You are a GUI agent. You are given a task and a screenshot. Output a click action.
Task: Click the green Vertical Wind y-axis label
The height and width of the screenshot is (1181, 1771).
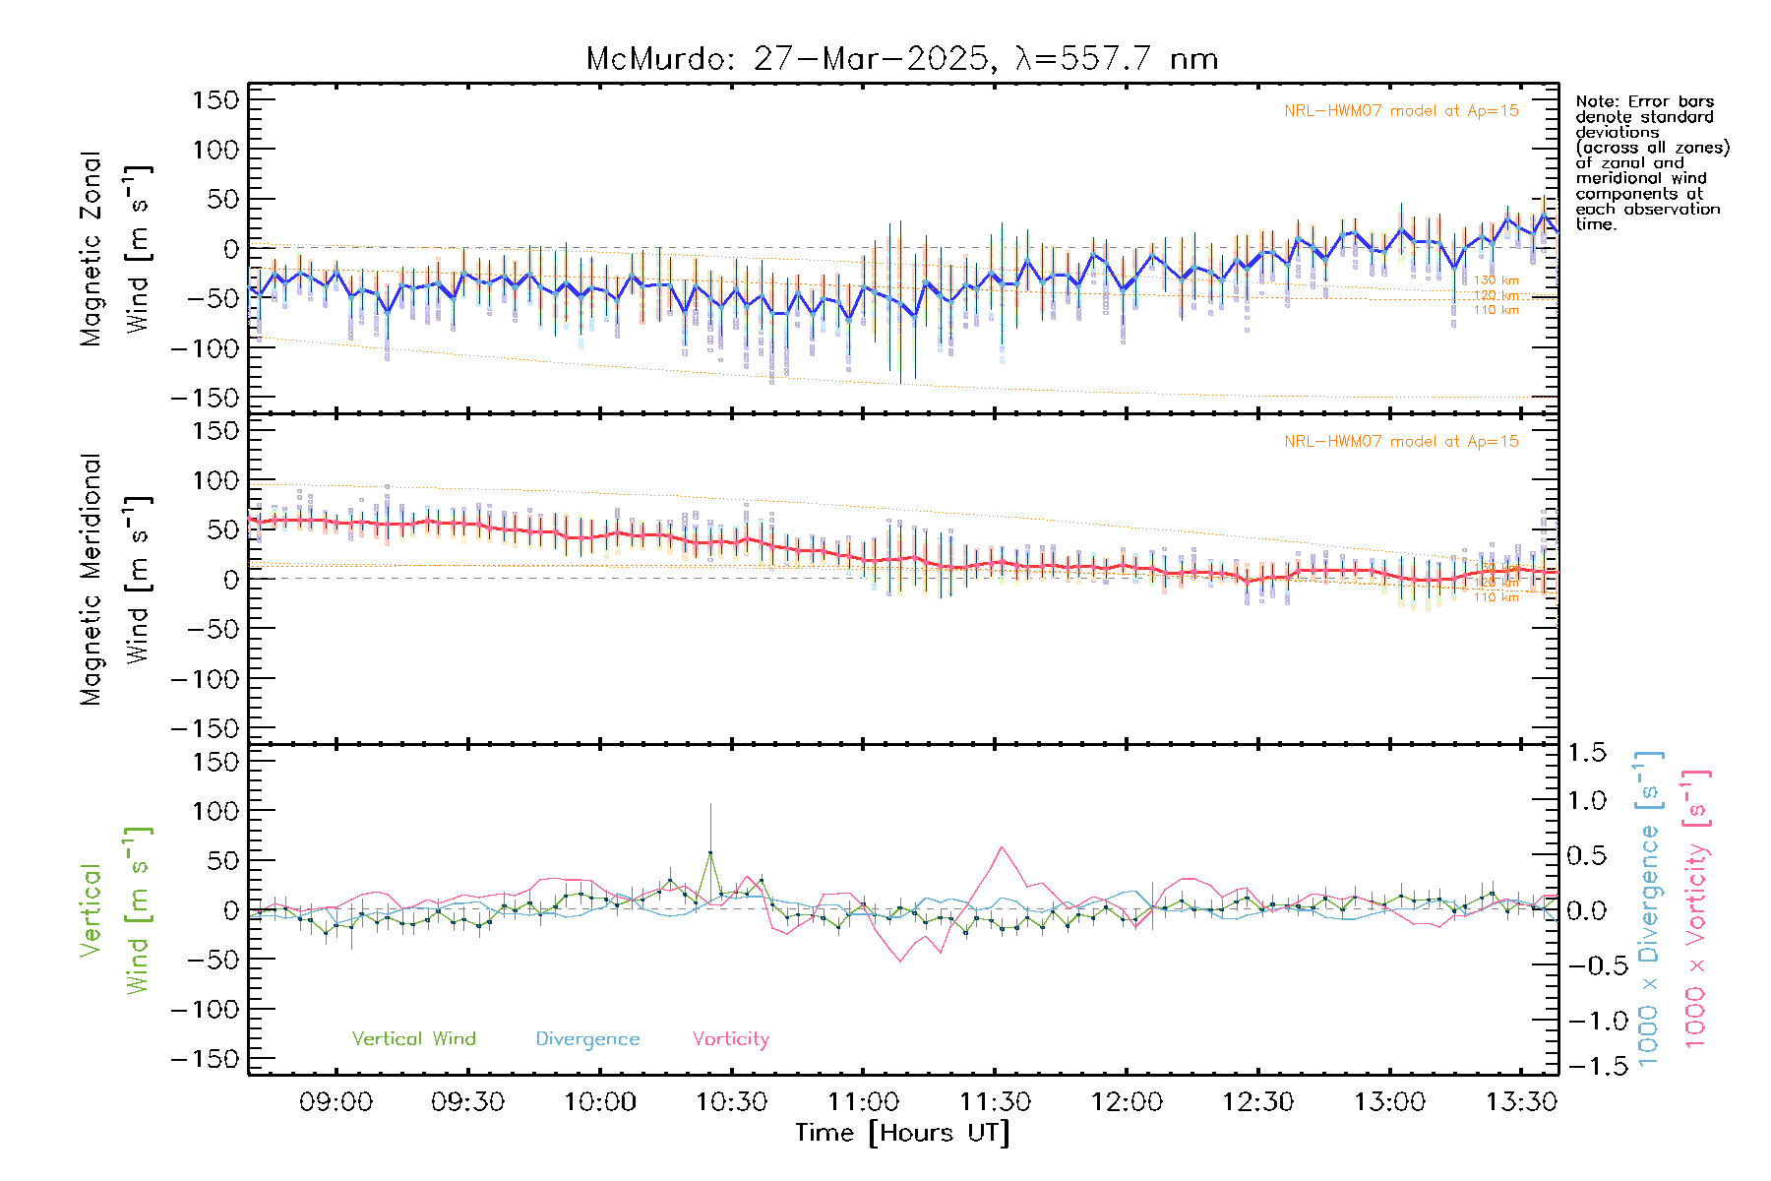[x=114, y=910]
